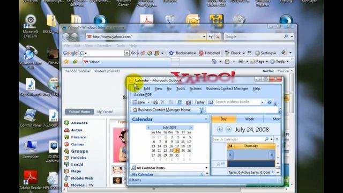343x193 pixels.
Task: Open the Page menu in IE command bar
Action: (x=260, y=62)
